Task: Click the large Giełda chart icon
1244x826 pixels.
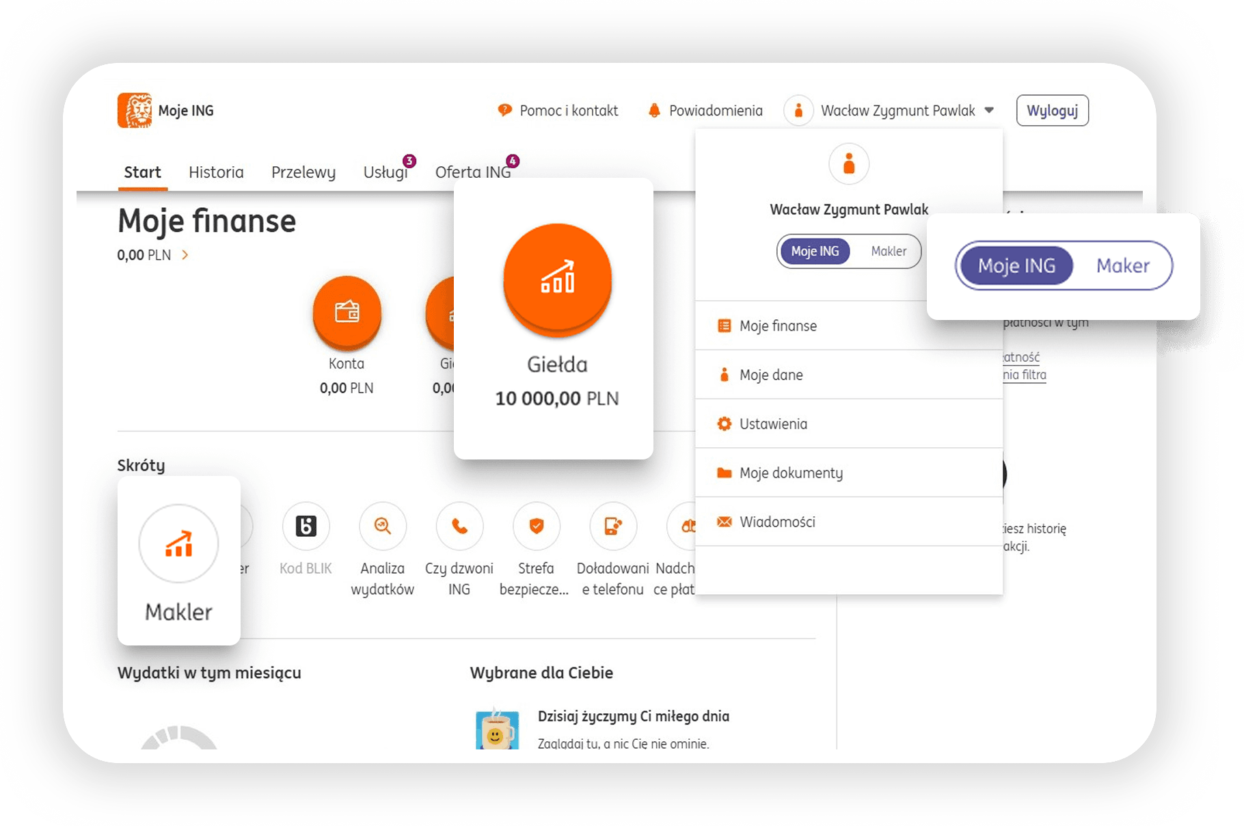Action: click(x=557, y=278)
